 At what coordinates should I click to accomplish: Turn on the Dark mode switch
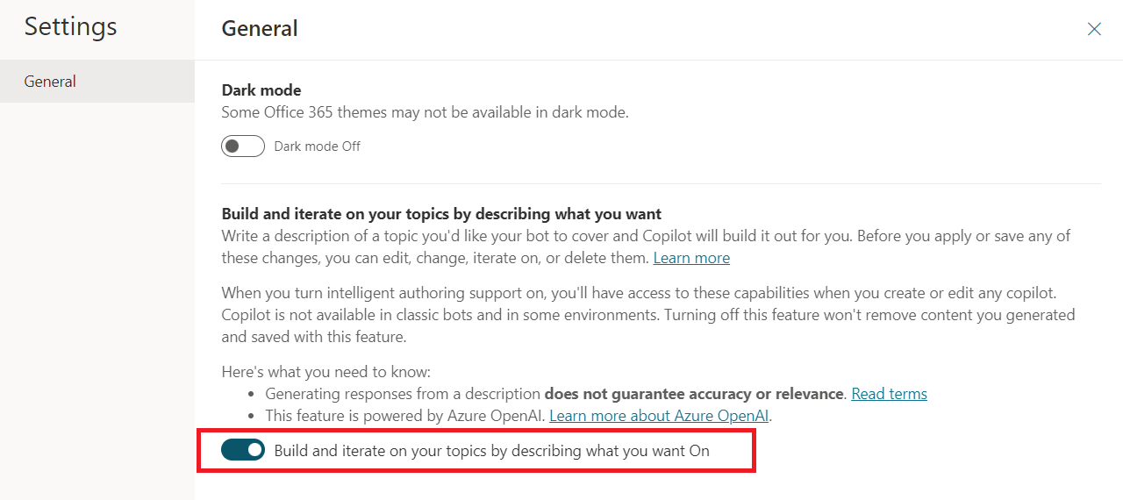(243, 146)
